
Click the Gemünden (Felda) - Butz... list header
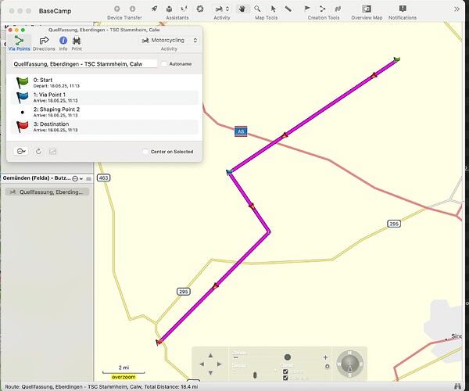coord(37,178)
